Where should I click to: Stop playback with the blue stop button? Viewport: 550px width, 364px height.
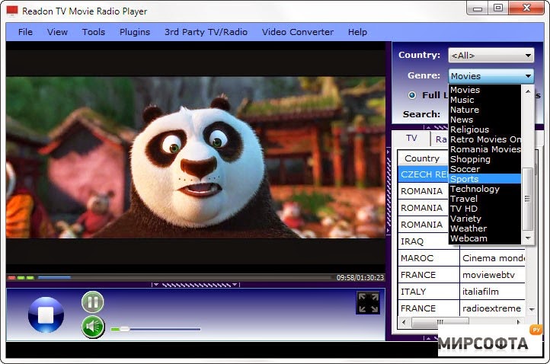click(x=46, y=315)
